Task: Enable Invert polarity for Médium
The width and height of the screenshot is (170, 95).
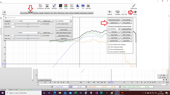Action: [41, 35]
